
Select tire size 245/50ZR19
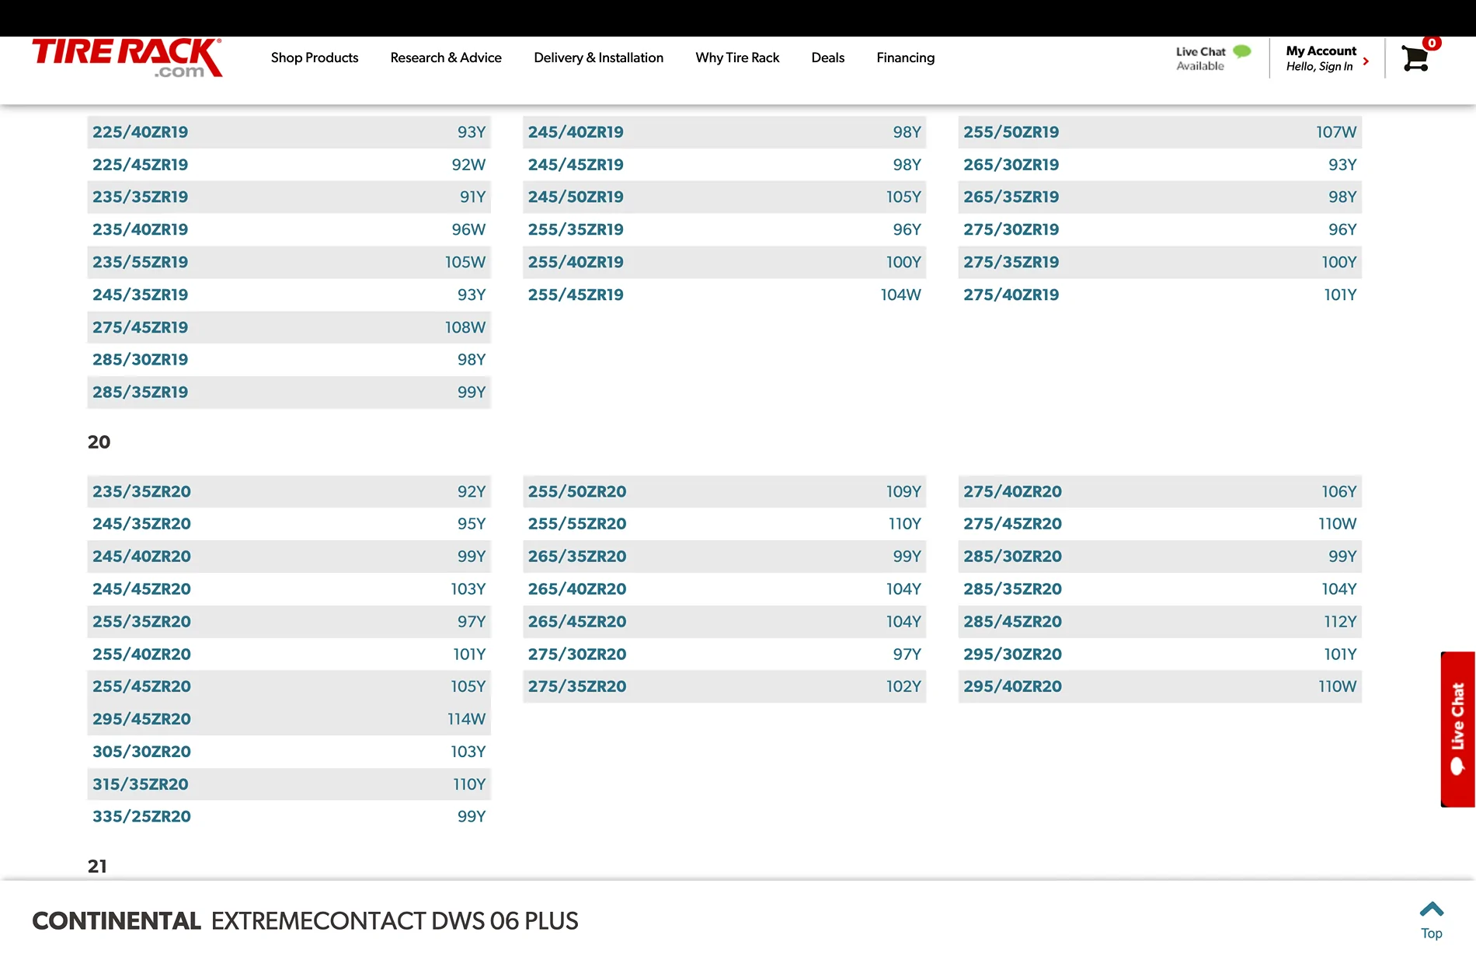click(x=724, y=197)
